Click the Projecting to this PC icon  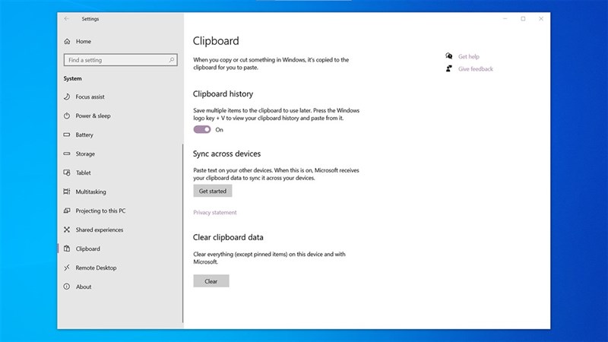pos(67,211)
